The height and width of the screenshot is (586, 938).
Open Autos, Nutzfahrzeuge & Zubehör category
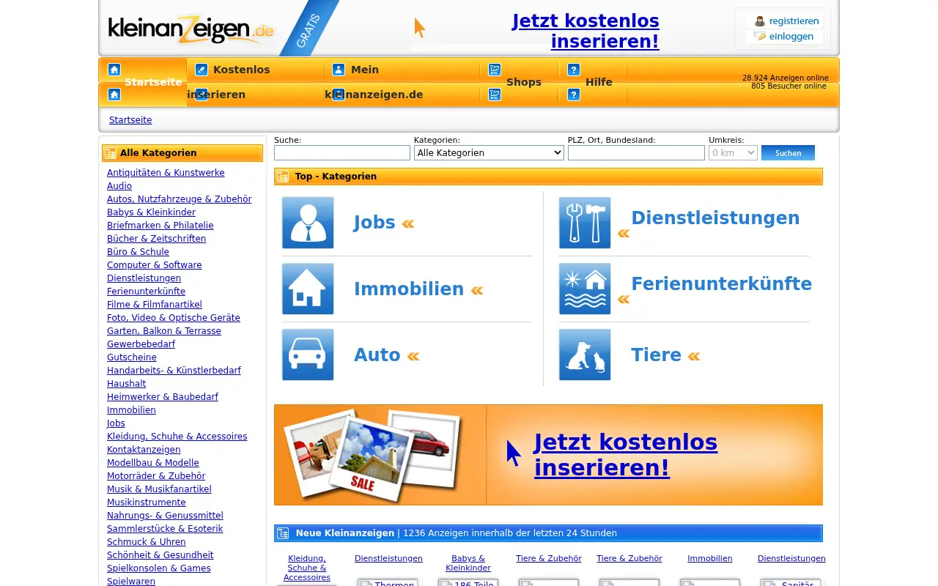[x=179, y=199]
